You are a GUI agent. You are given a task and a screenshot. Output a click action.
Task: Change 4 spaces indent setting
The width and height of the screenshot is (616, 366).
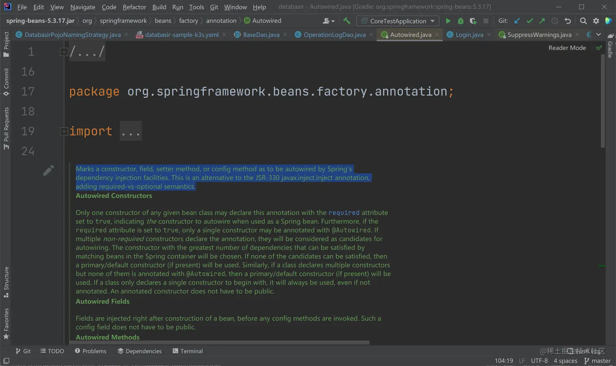(565, 361)
